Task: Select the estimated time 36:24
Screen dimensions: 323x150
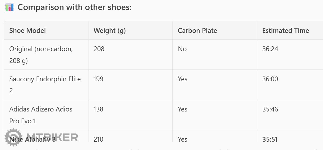Action: click(x=270, y=49)
